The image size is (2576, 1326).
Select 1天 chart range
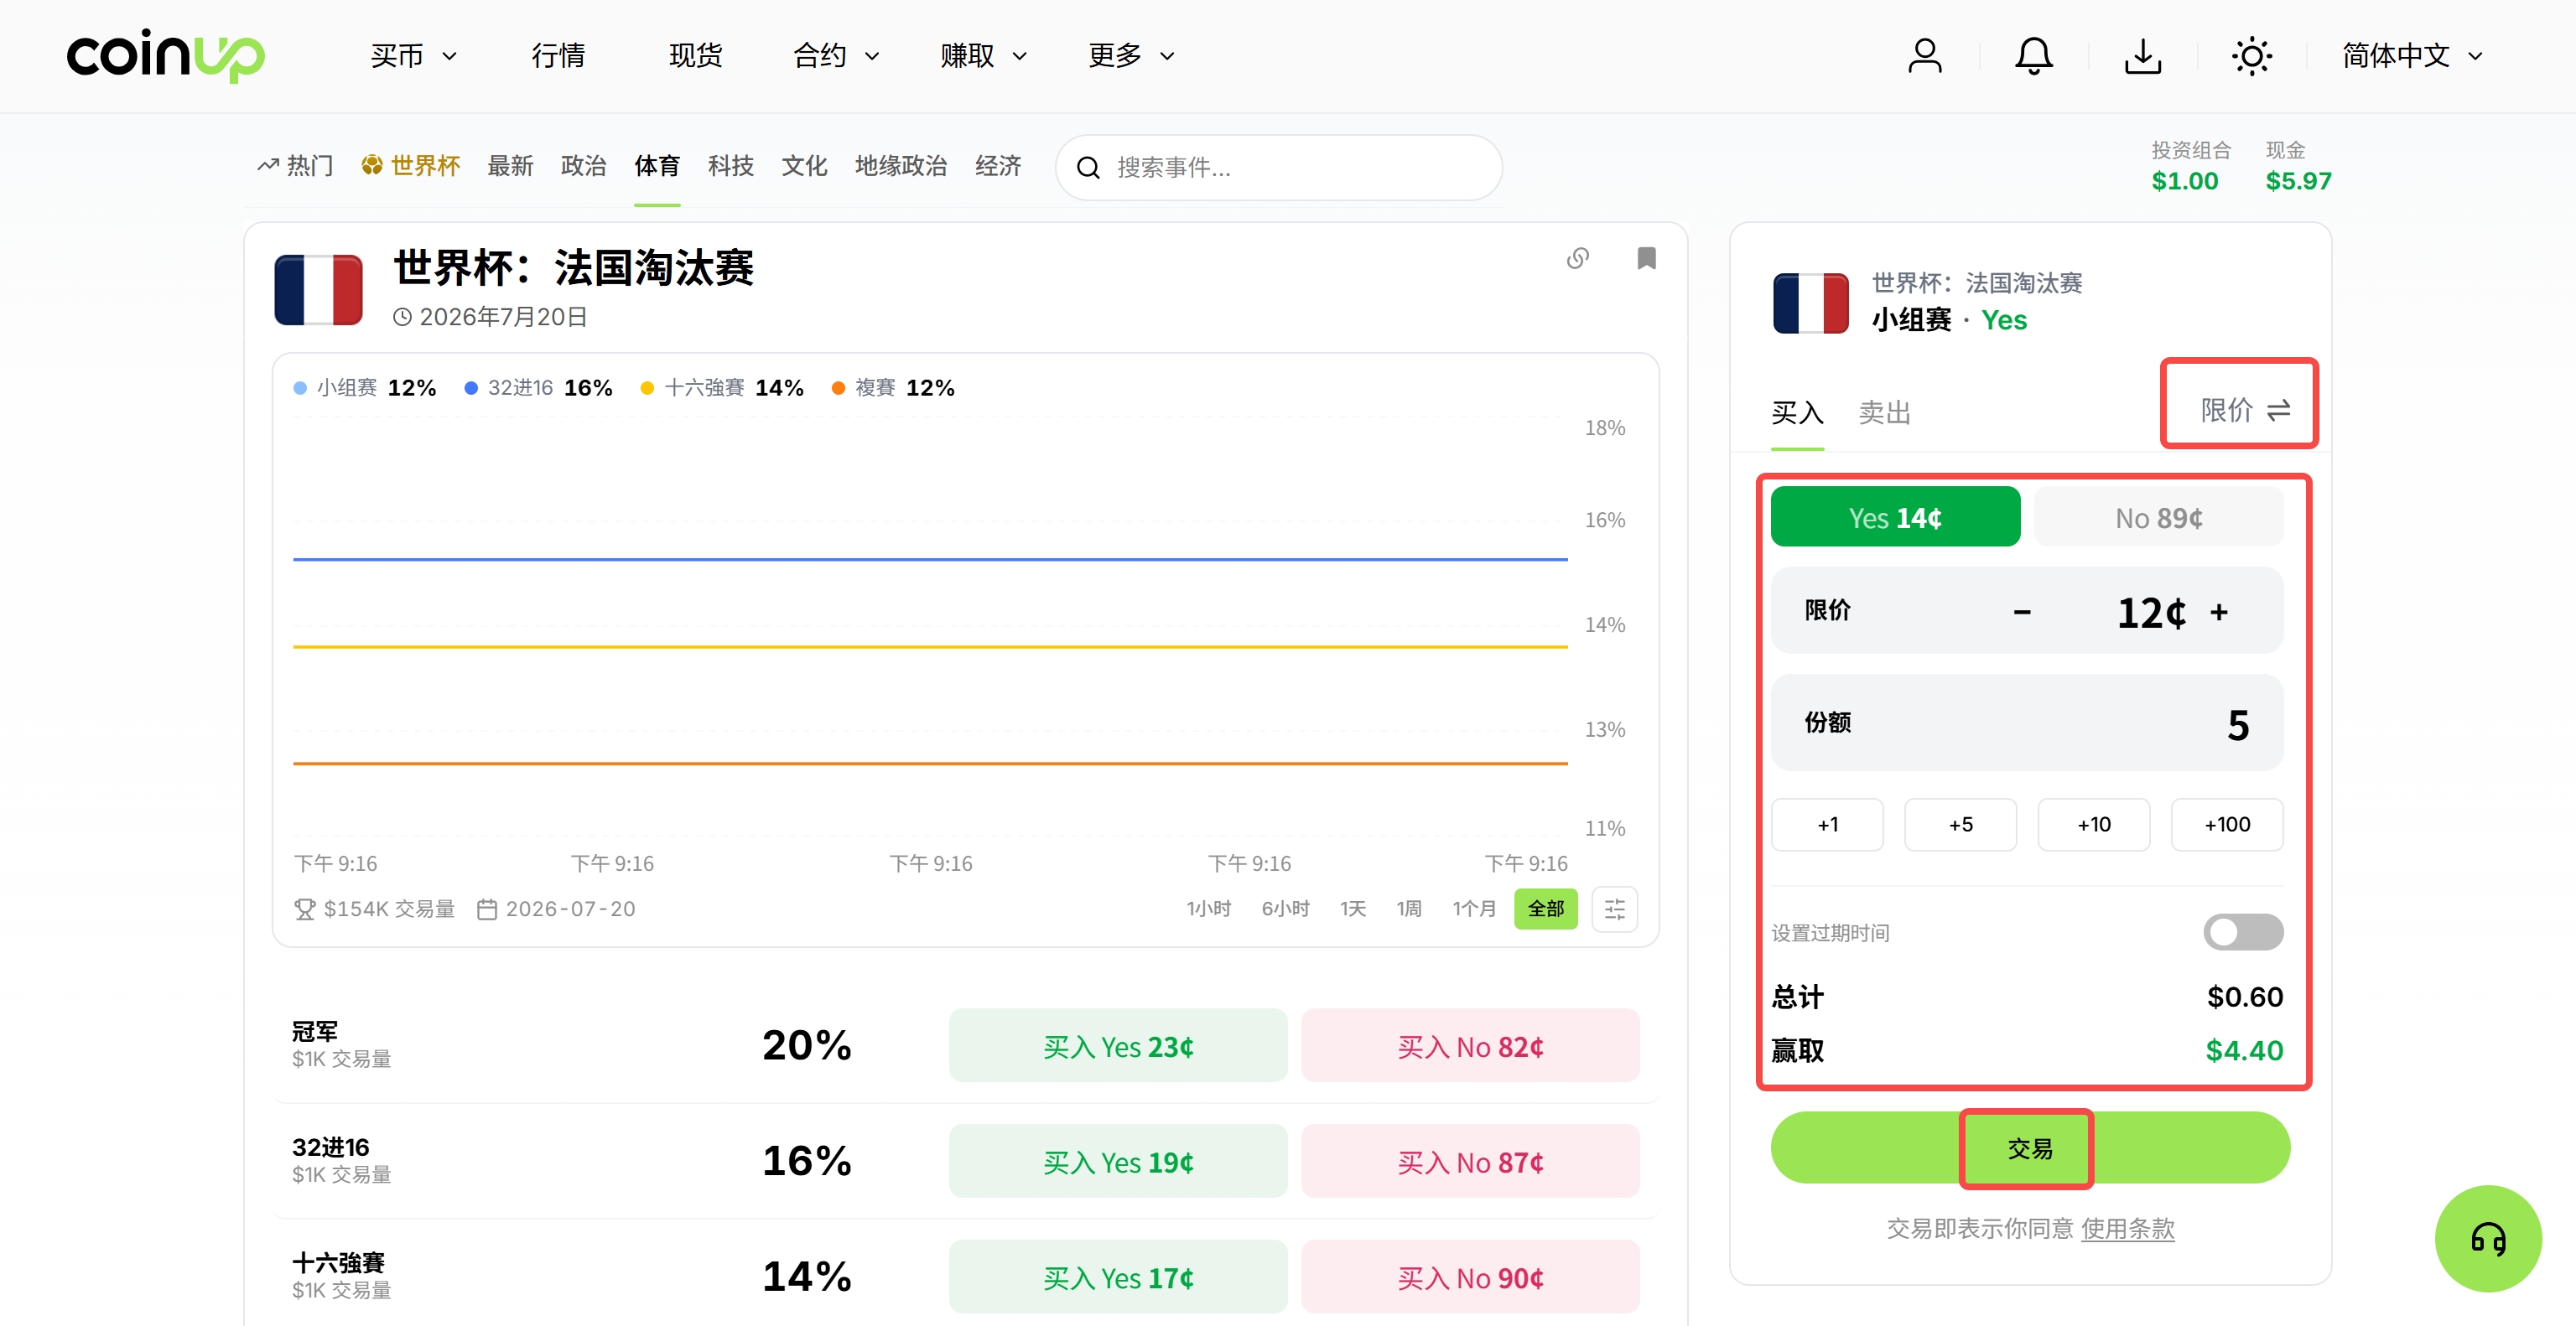[1353, 909]
